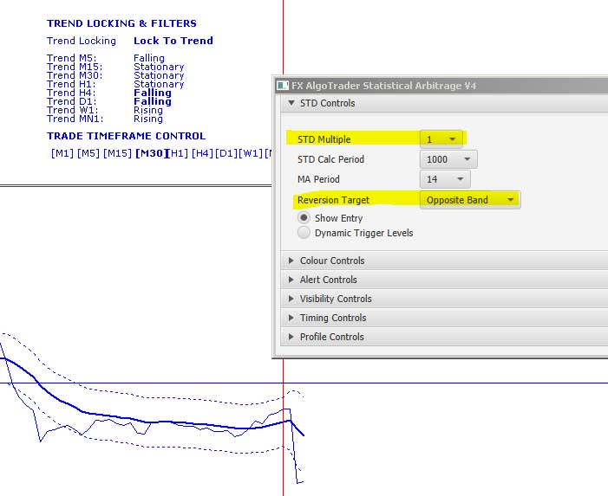The image size is (608, 496).
Task: Select Dynamic Trigger Levels radio button
Action: pyautogui.click(x=304, y=233)
